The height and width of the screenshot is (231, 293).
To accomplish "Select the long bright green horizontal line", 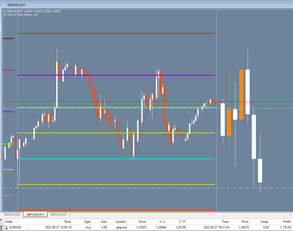I will [116, 108].
